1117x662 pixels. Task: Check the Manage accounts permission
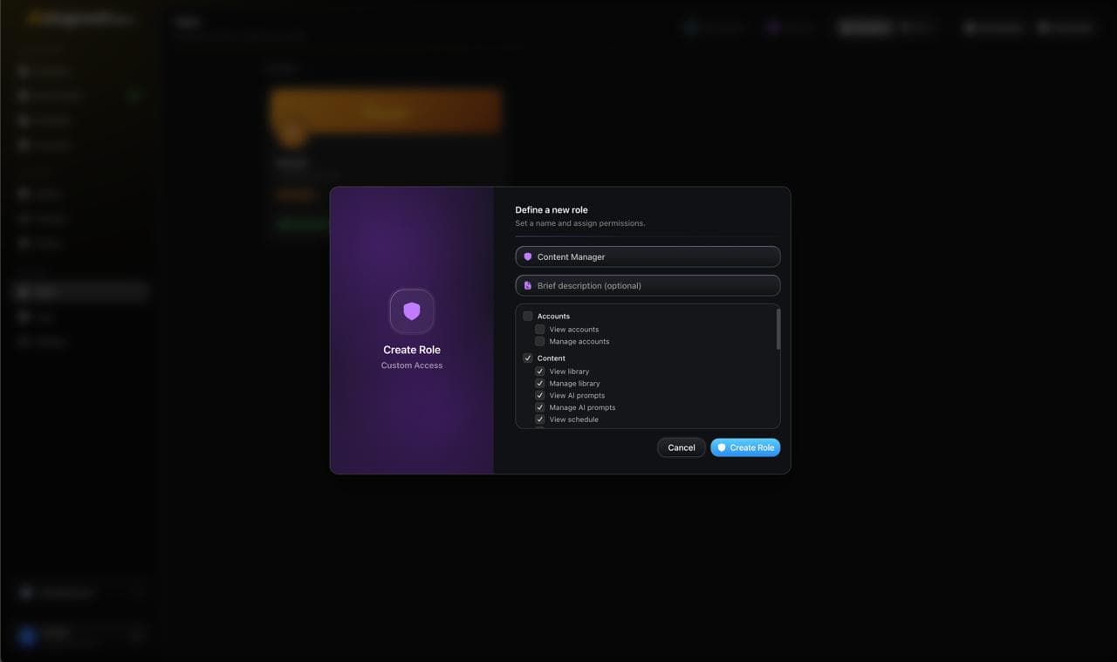coord(539,341)
